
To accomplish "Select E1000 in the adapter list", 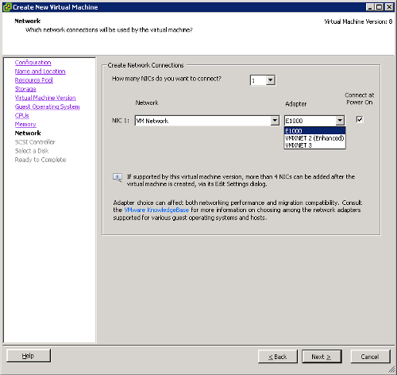I will coord(314,131).
